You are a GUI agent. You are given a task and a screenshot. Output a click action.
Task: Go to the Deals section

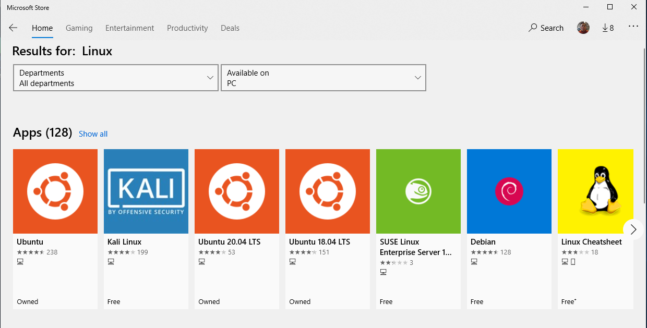point(230,28)
